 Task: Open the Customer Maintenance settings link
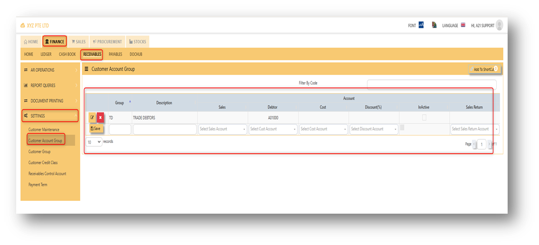(x=44, y=130)
